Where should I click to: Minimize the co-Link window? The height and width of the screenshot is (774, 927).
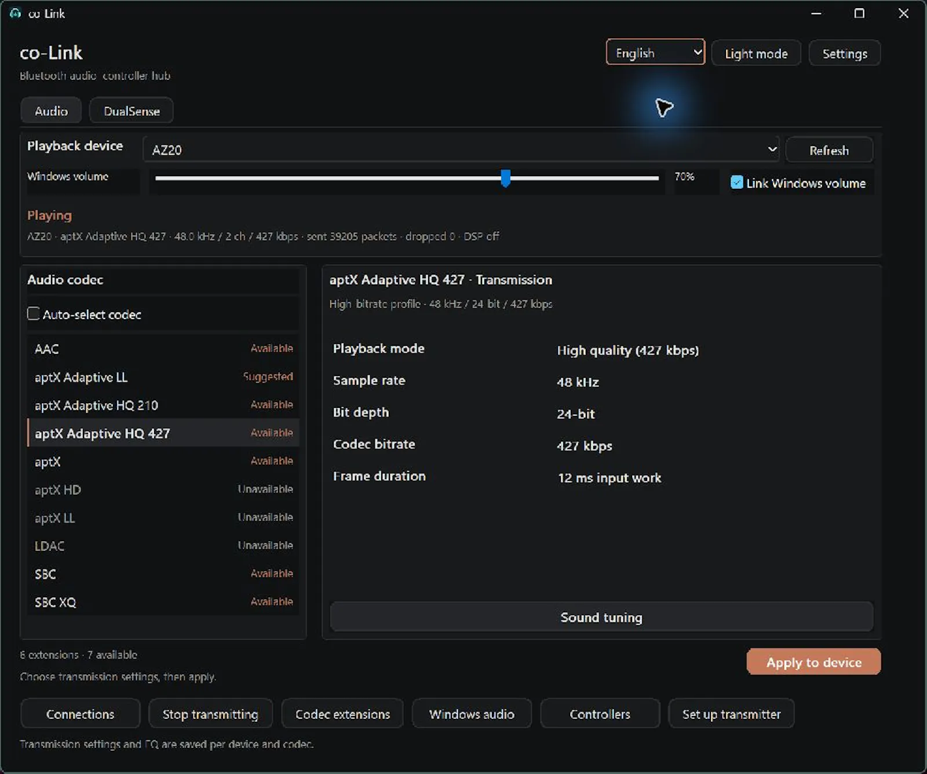pos(816,13)
